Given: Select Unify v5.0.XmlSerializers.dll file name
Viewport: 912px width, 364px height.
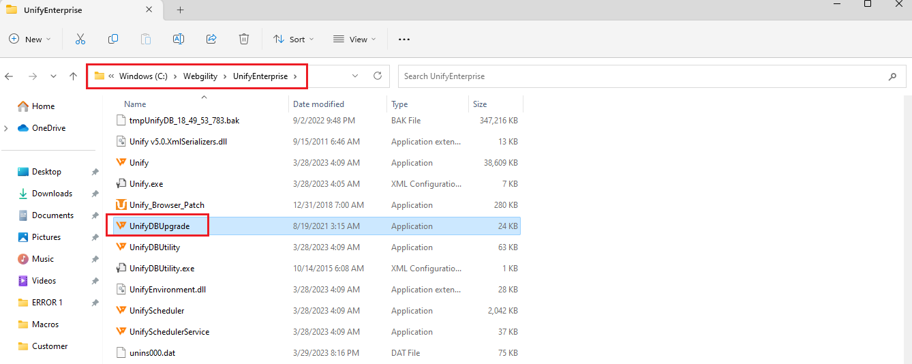Looking at the screenshot, I should click(x=179, y=142).
